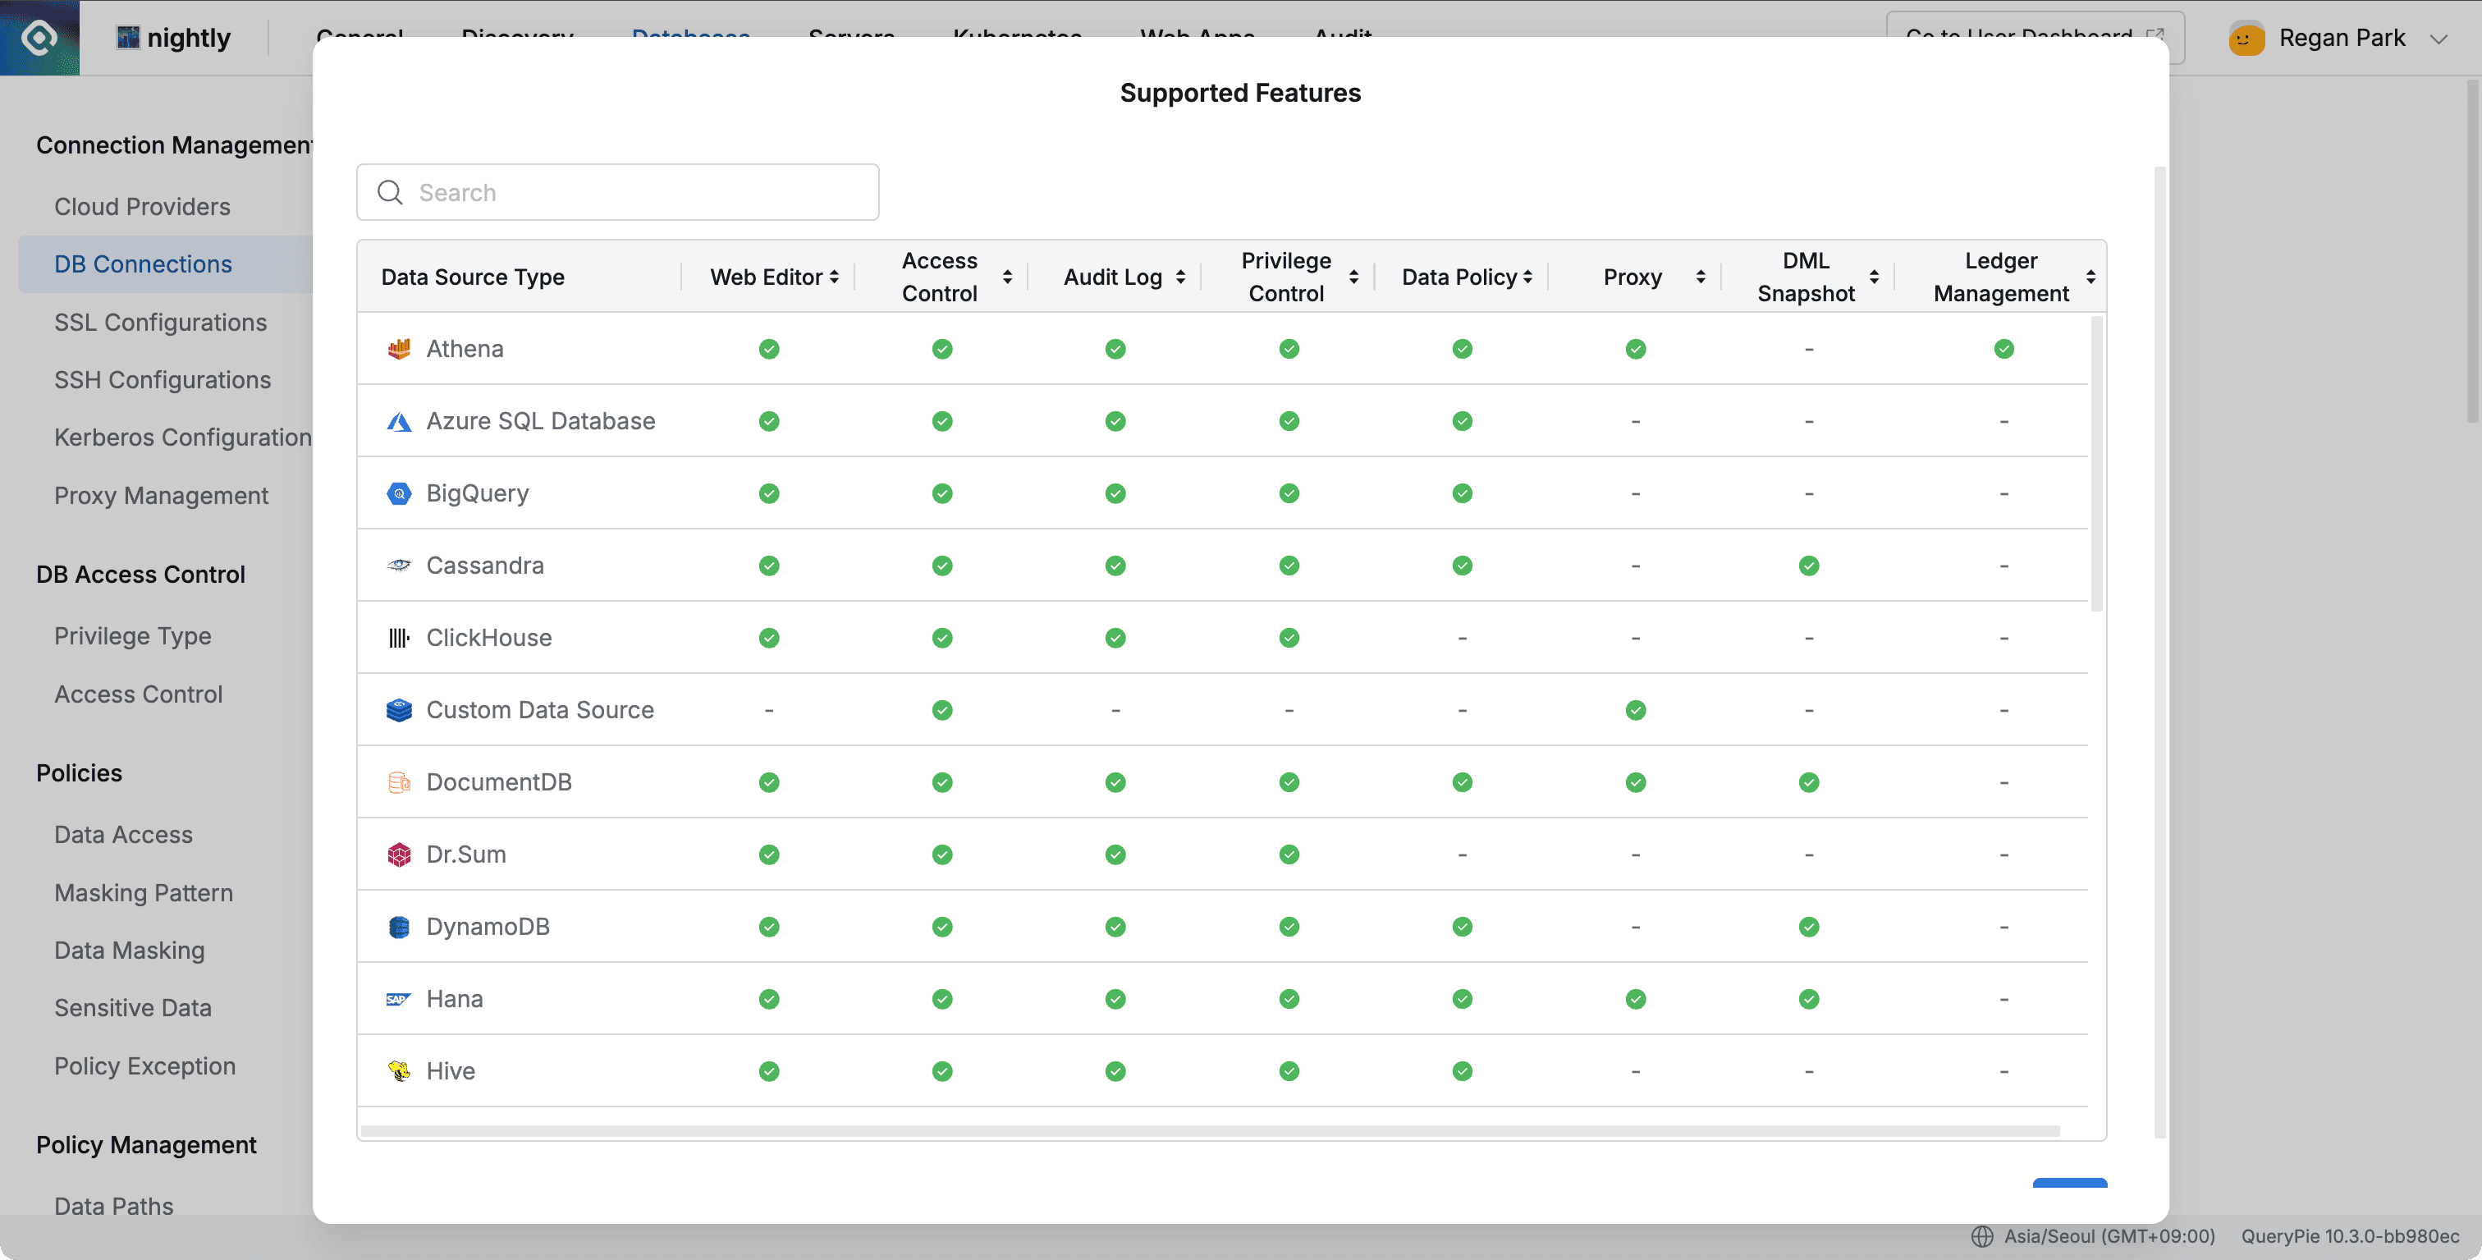
Task: Click the SAP Hana icon
Action: (399, 999)
